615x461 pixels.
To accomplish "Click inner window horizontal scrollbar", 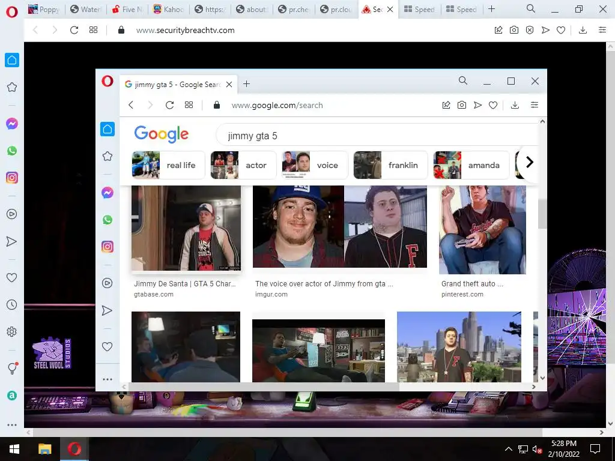I will (x=264, y=387).
